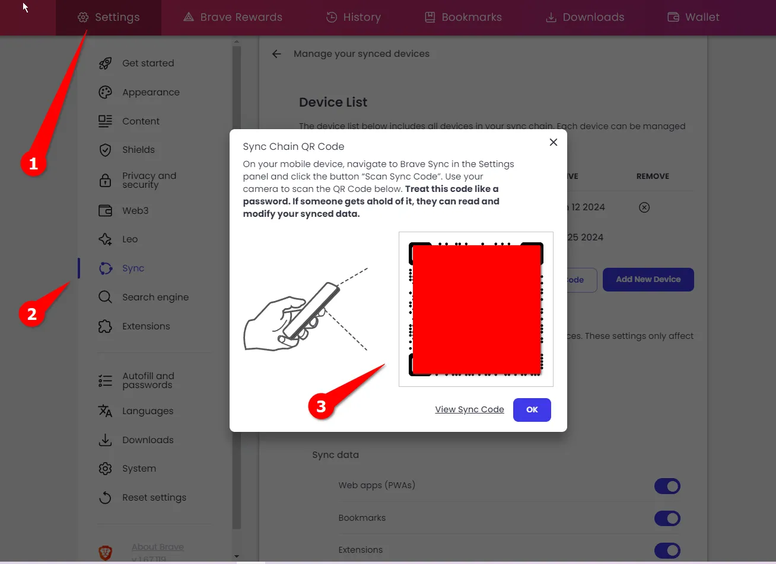Viewport: 776px width, 564px height.
Task: Click the Search engine magnifier icon
Action: click(x=105, y=297)
